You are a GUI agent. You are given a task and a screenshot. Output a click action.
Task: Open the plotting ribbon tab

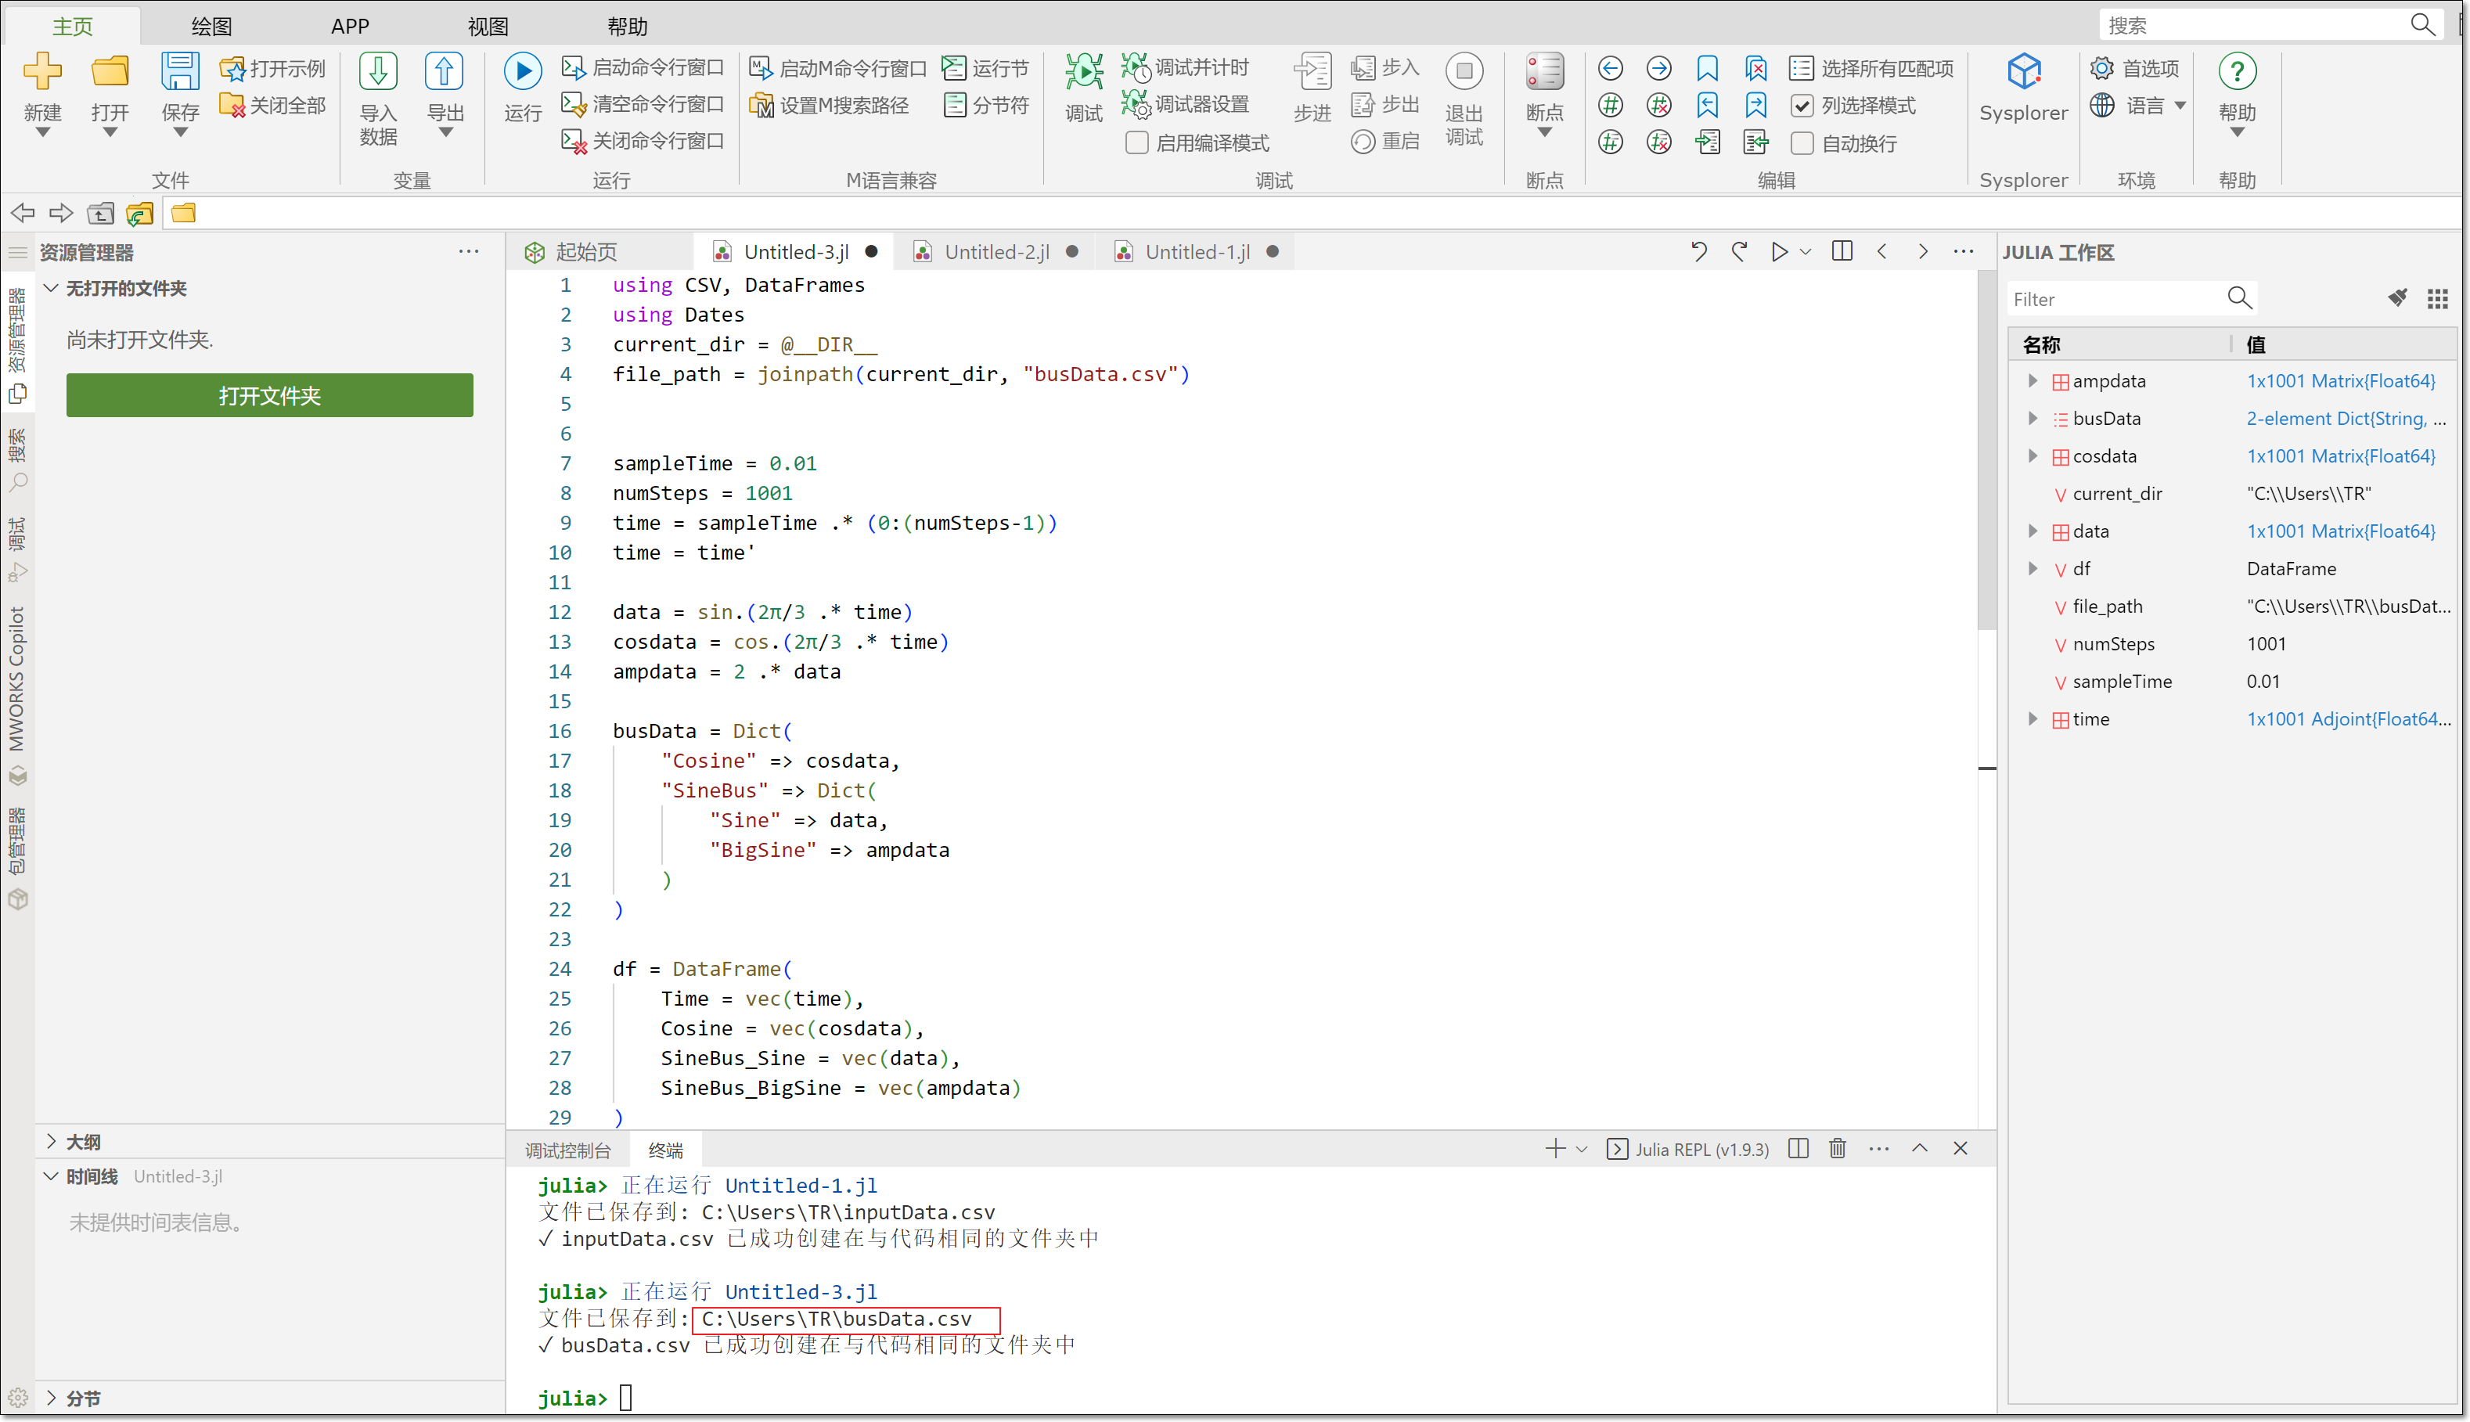211,27
